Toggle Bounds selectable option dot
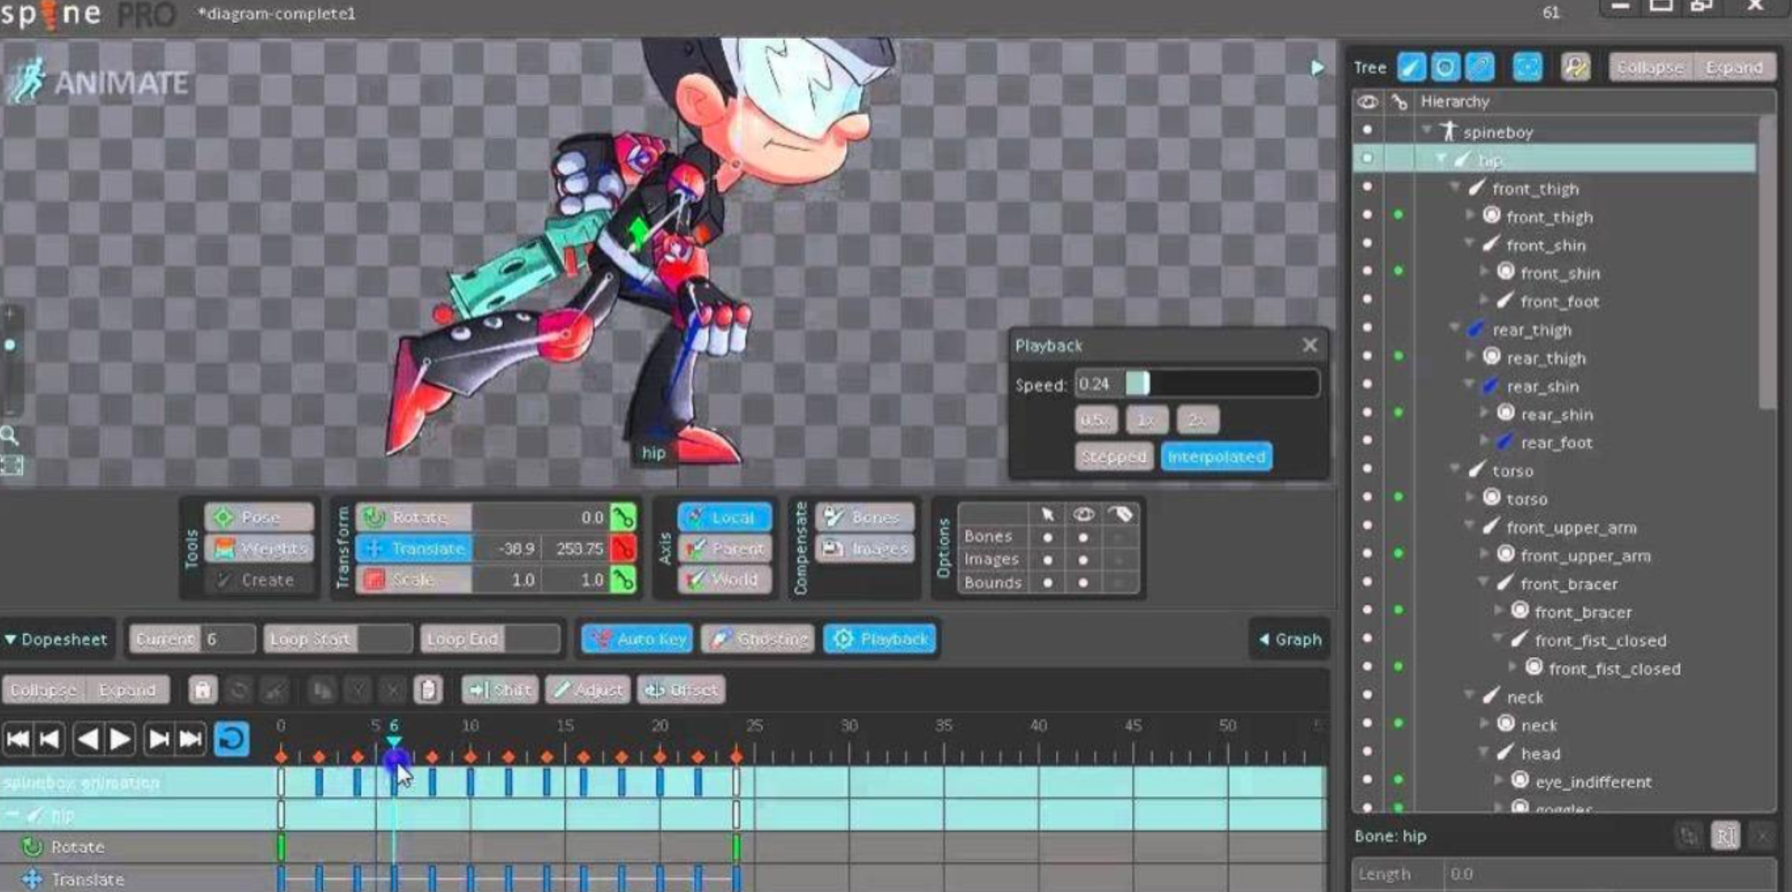 (1048, 583)
